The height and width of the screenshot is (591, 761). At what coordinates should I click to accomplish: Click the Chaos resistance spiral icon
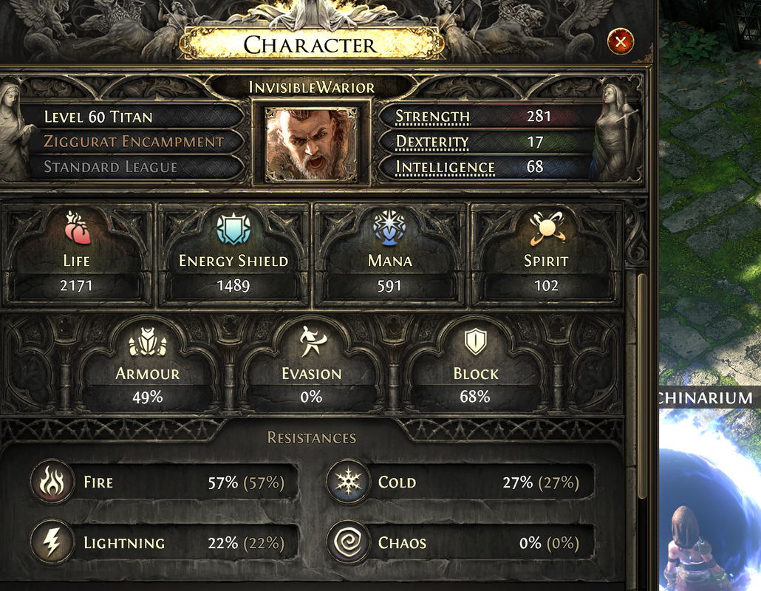click(x=348, y=542)
